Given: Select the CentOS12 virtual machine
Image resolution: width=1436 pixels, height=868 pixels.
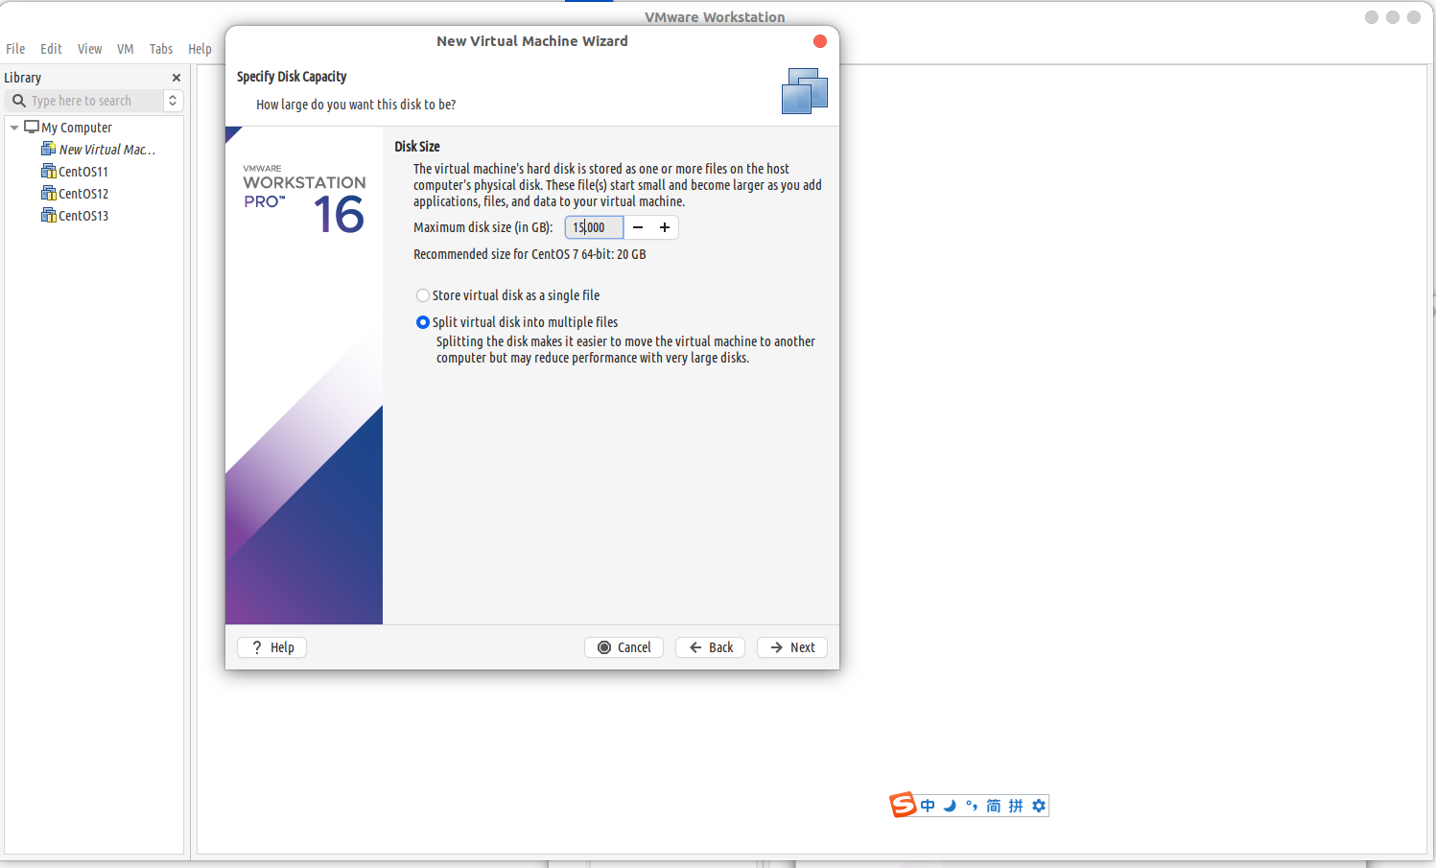Looking at the screenshot, I should tap(83, 194).
